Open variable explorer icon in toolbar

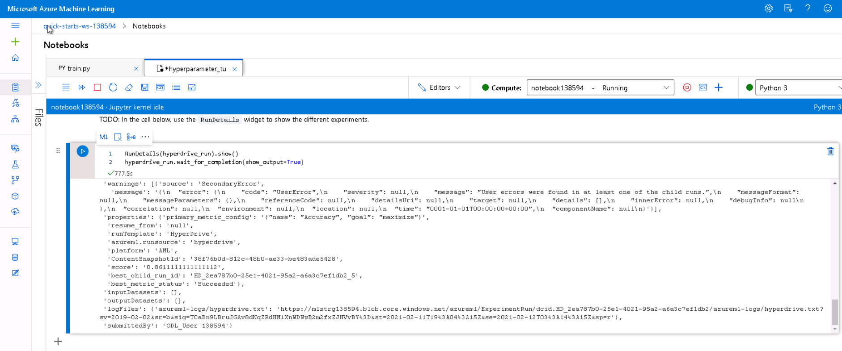tap(161, 88)
